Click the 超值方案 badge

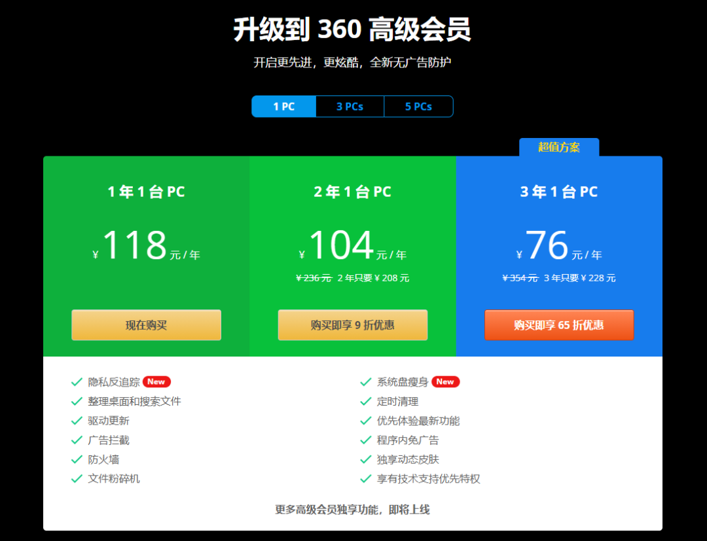pyautogui.click(x=559, y=147)
